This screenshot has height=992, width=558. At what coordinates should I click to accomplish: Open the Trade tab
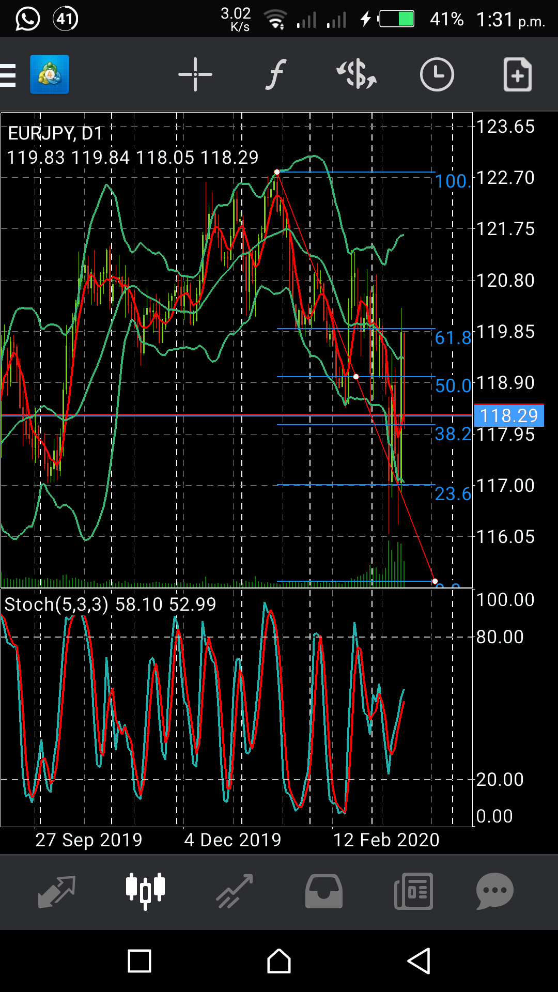235,891
